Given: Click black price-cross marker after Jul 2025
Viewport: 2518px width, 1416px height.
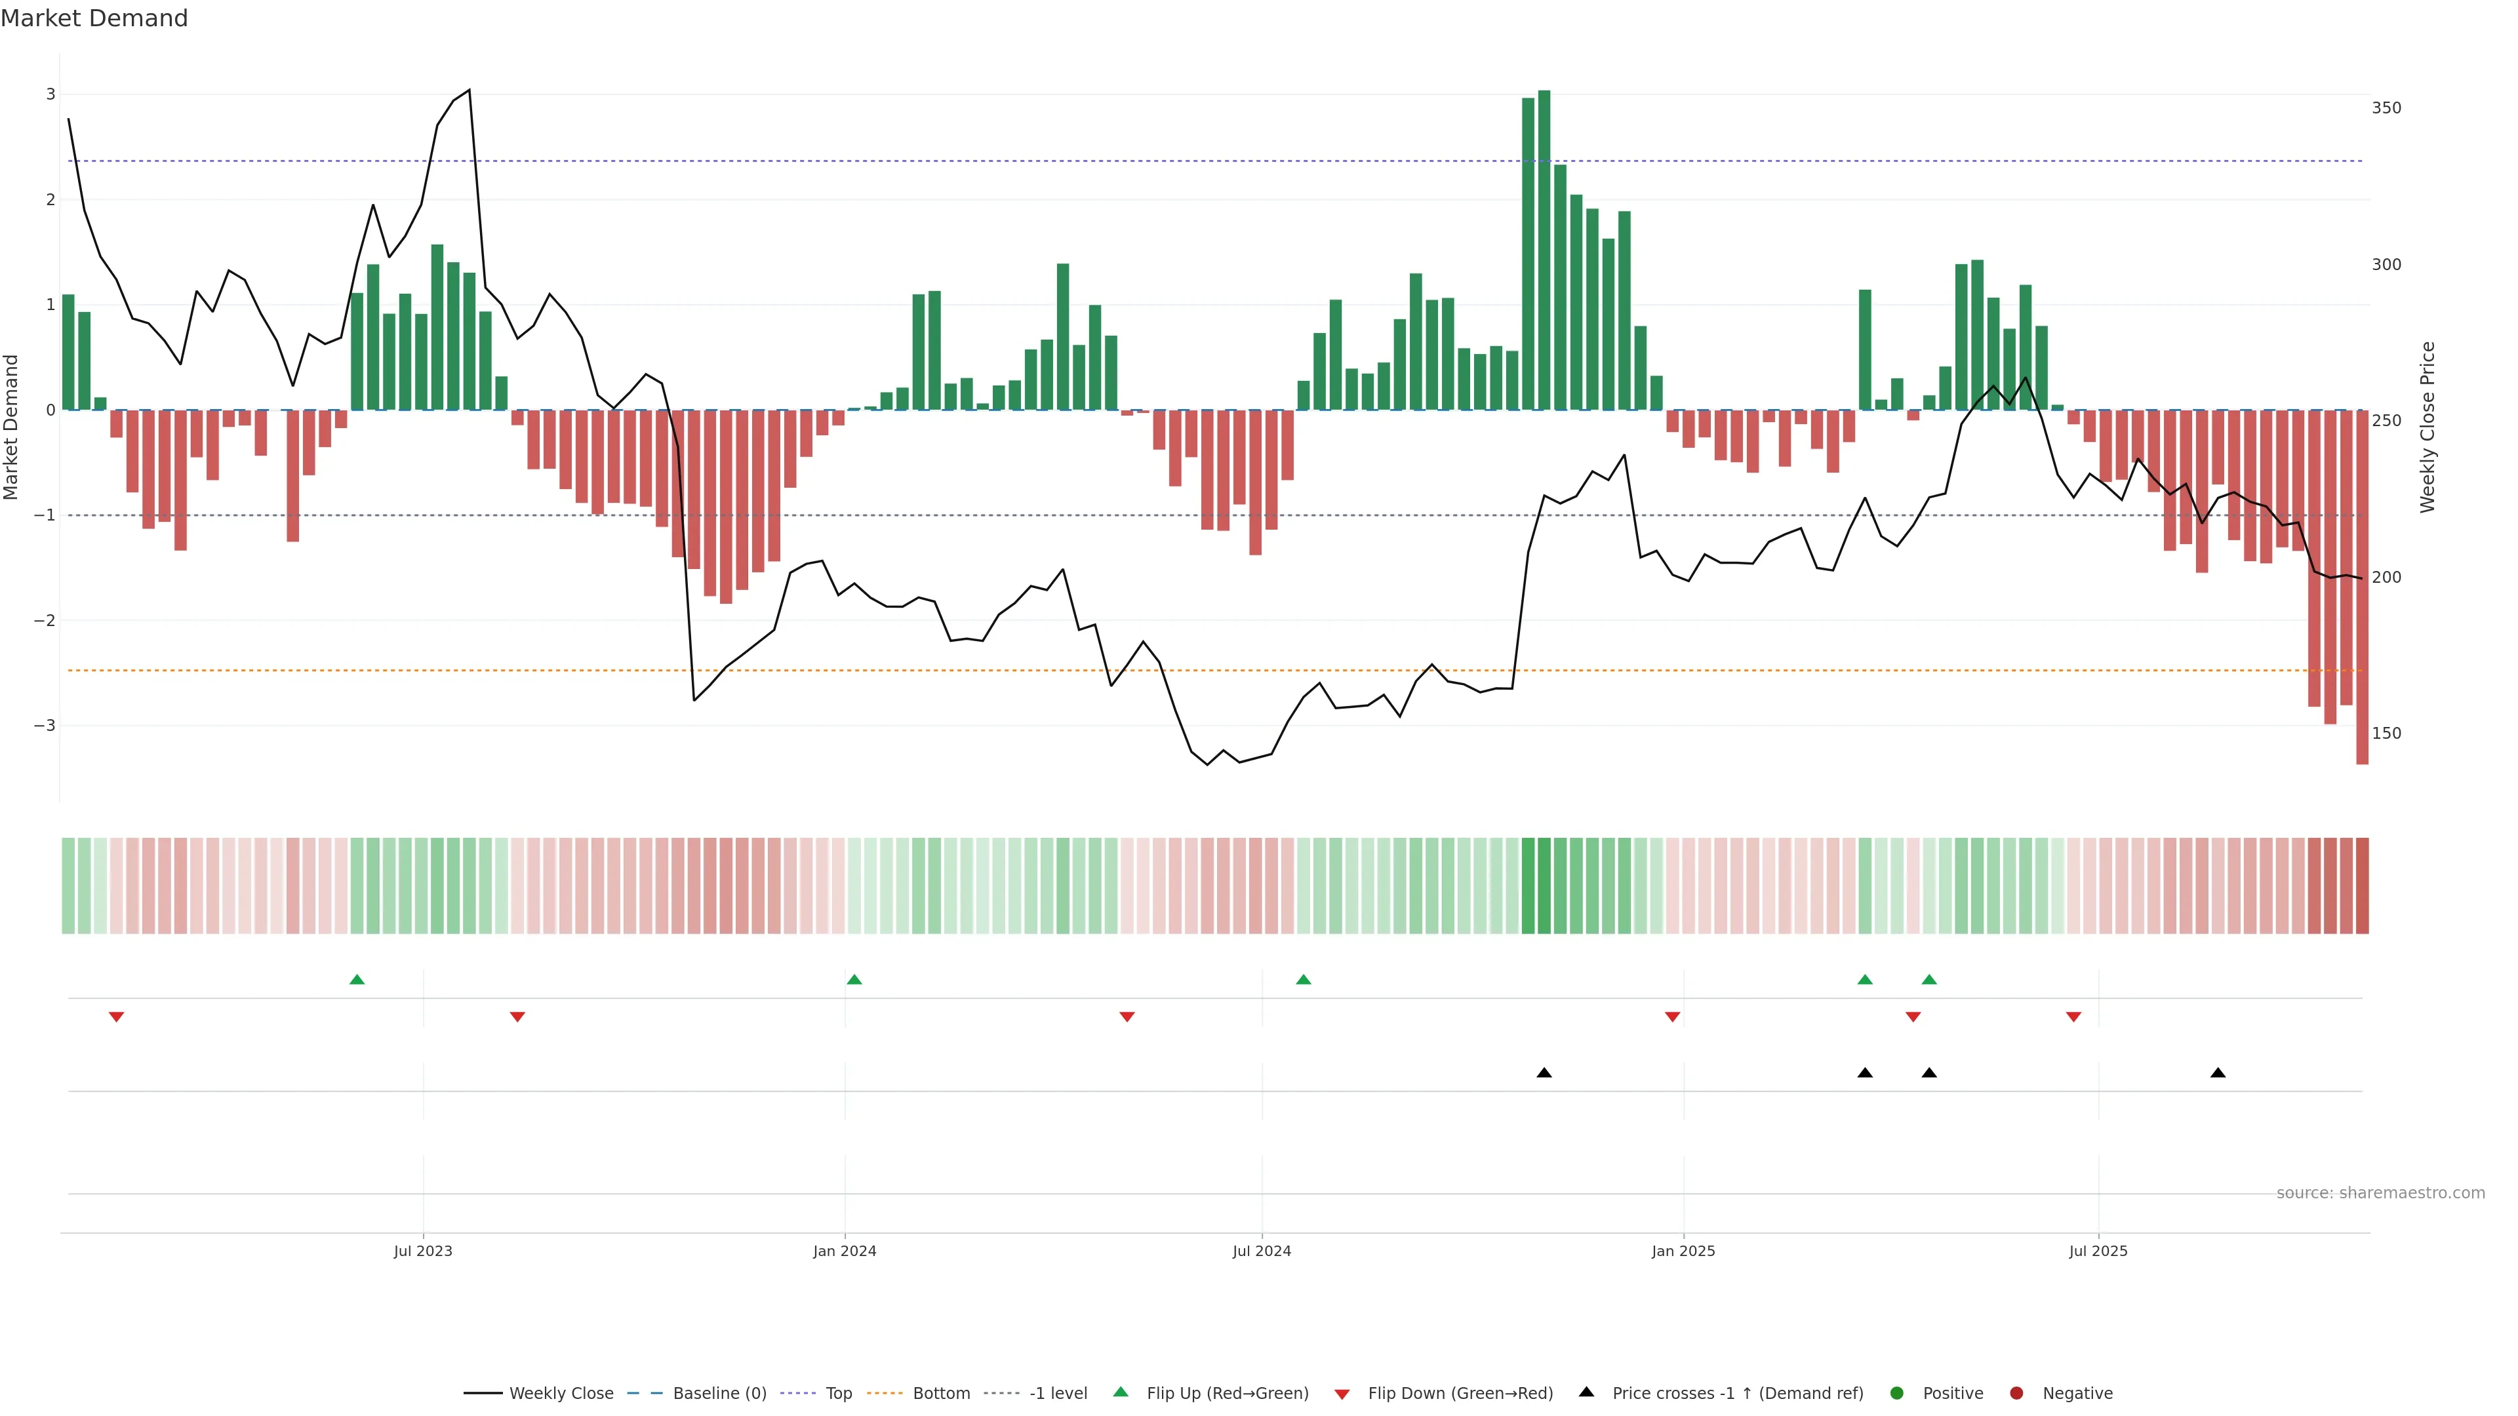Looking at the screenshot, I should click(2218, 1073).
